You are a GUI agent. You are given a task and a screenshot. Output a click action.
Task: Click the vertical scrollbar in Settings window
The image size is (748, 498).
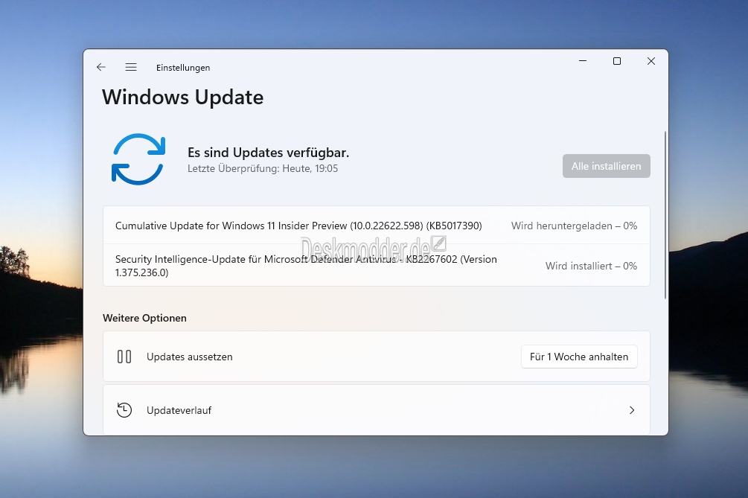click(665, 215)
